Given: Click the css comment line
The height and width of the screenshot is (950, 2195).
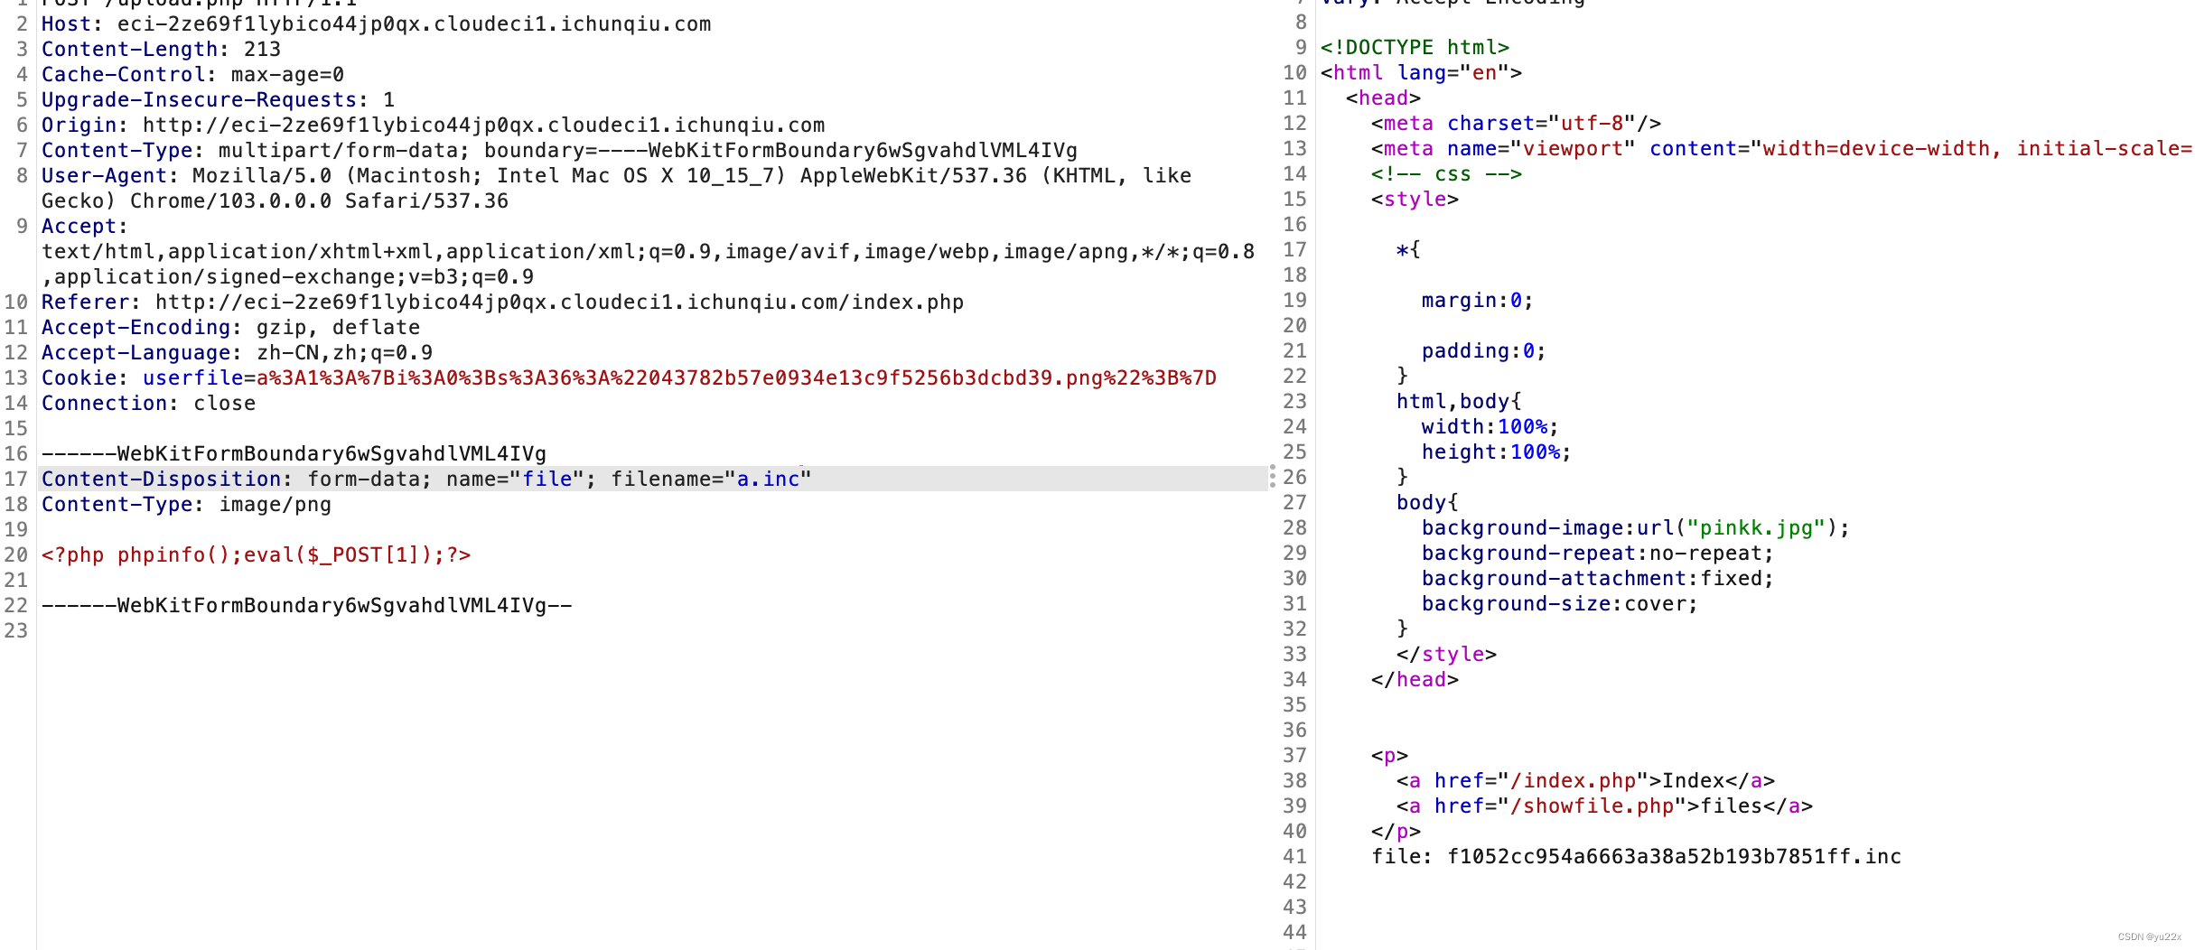Looking at the screenshot, I should click(1446, 174).
